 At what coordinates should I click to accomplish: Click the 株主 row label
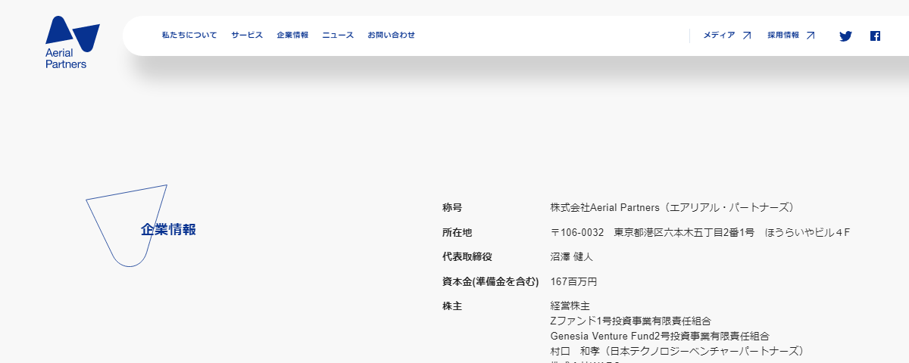(x=452, y=306)
